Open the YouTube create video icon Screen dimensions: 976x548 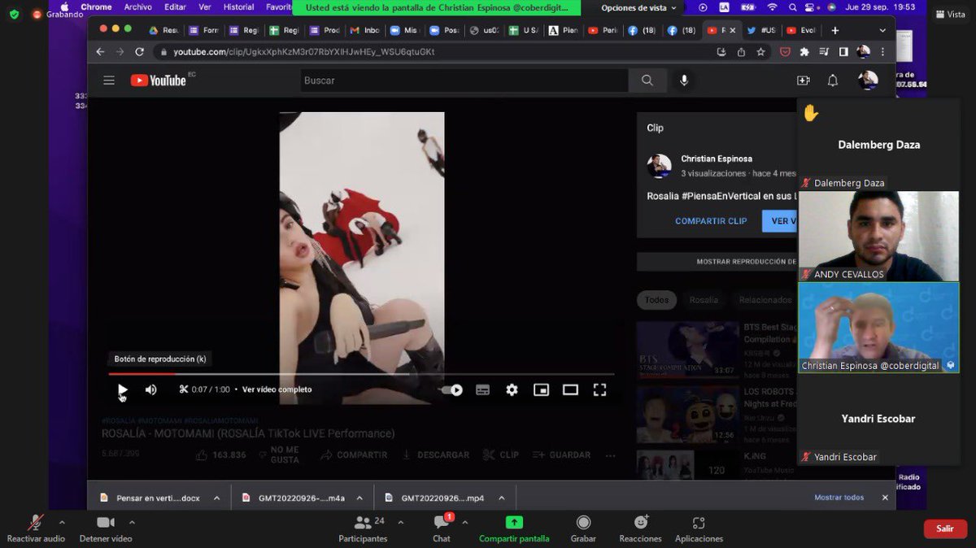pos(804,80)
